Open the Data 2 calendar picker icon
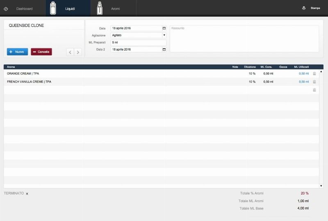 (164, 49)
